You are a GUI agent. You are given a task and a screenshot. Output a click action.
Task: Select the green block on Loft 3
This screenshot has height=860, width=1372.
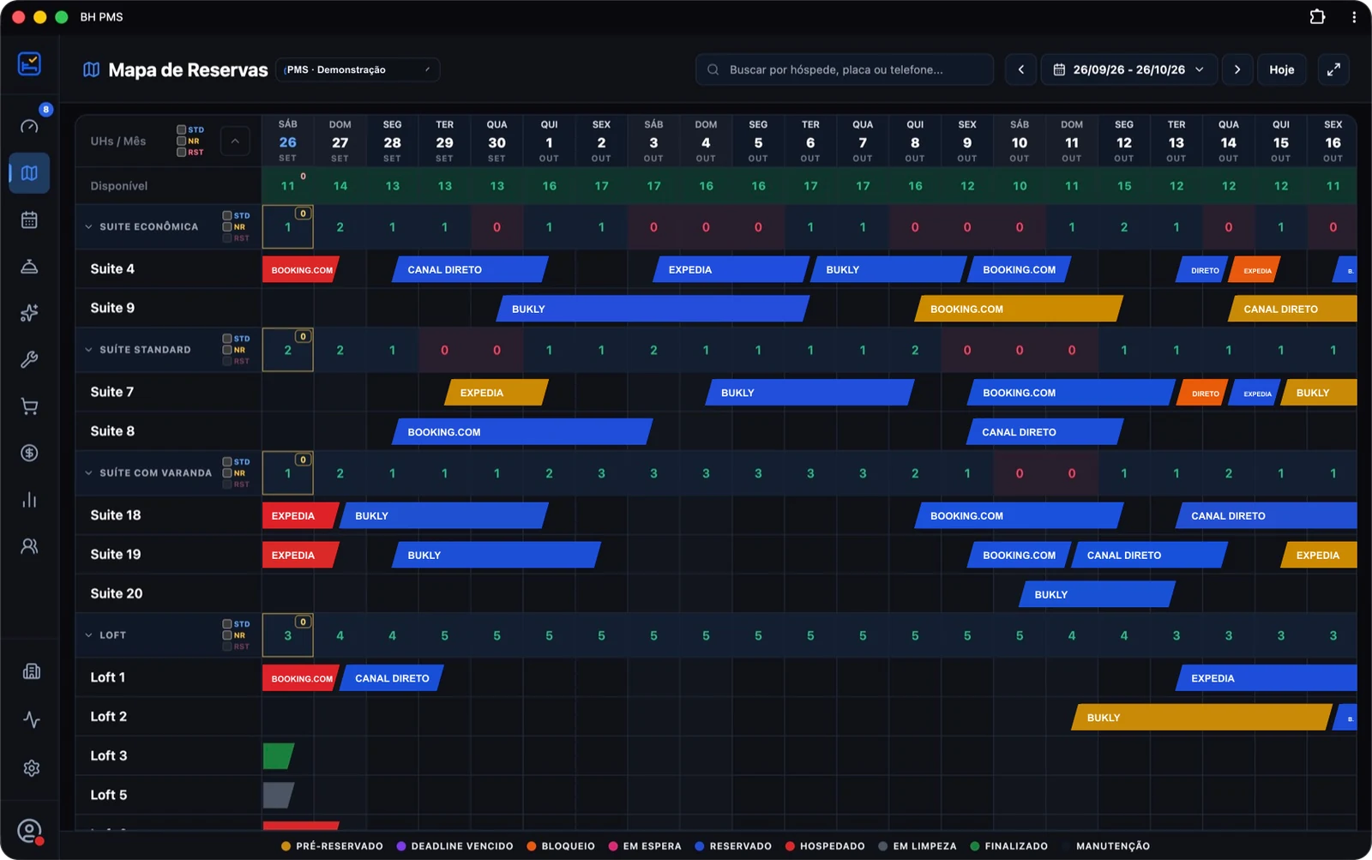click(x=279, y=755)
